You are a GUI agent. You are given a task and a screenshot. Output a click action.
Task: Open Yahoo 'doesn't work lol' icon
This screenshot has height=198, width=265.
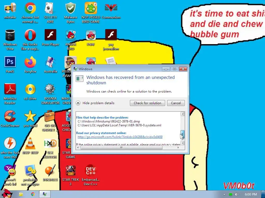click(x=10, y=175)
